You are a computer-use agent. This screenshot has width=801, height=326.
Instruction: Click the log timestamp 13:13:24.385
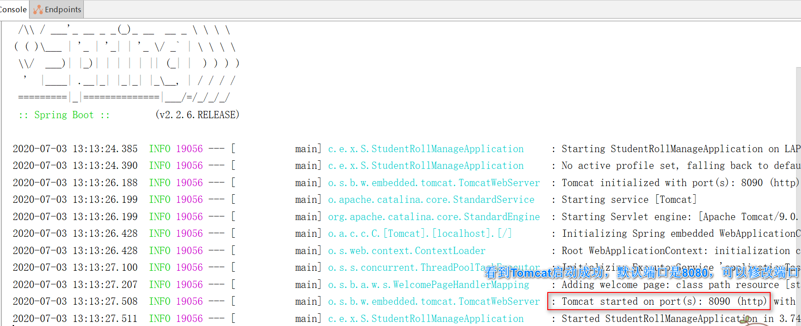[105, 149]
